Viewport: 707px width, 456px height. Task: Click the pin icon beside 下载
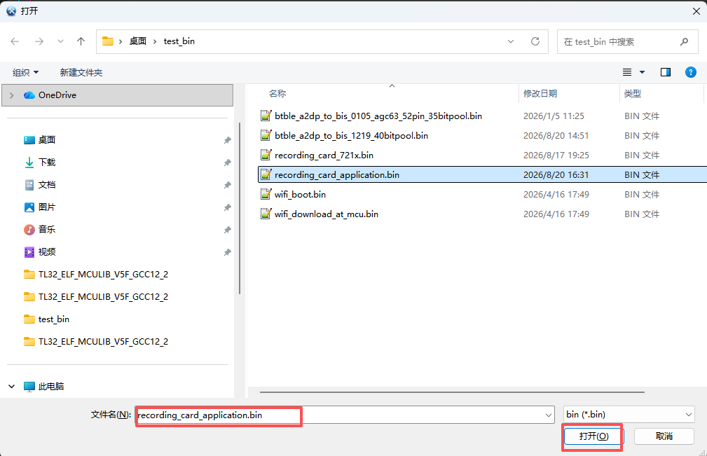tap(227, 163)
